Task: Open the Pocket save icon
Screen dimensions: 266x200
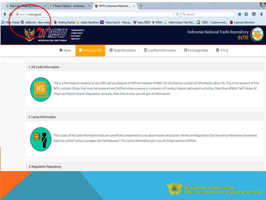Action: coord(254,14)
